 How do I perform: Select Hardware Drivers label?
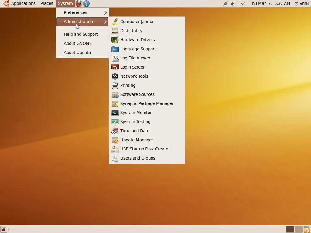pos(138,40)
